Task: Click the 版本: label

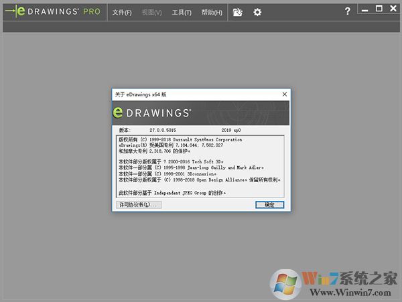Action: tap(125, 130)
